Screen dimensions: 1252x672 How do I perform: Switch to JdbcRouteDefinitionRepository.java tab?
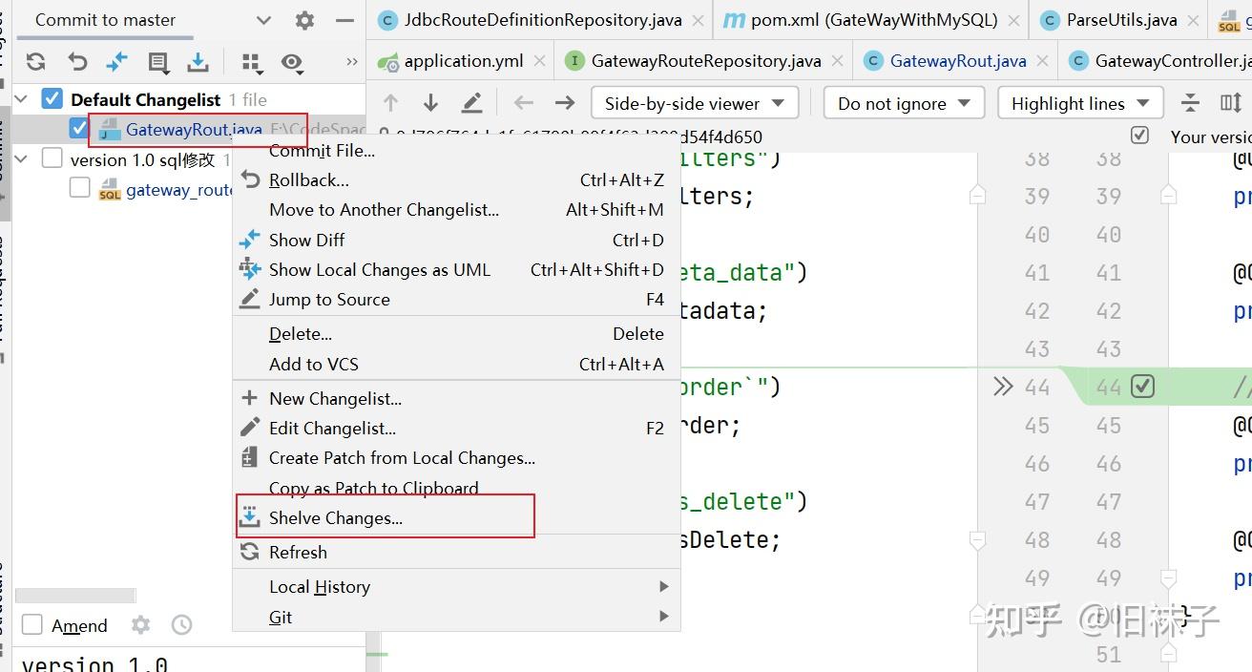[x=542, y=20]
